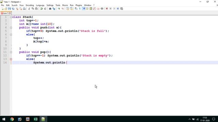218x122 pixels.
Task: Toggle synchronize vertical scrolling
Action: [67, 9]
